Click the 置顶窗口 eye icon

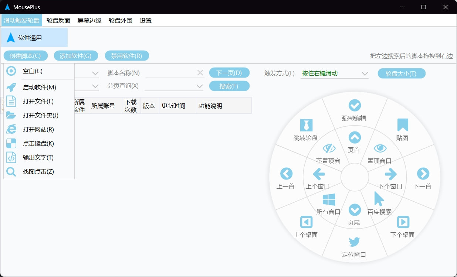[380, 148]
